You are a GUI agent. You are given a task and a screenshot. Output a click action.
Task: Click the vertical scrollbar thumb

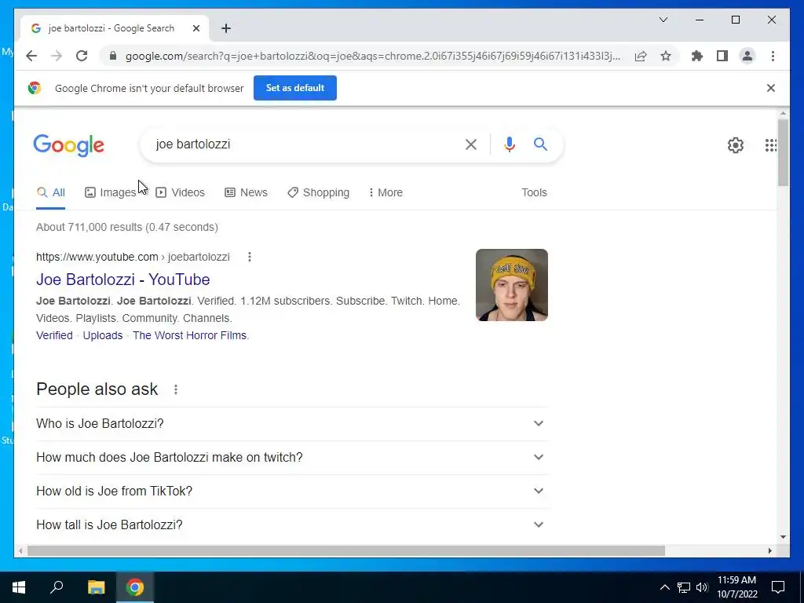(x=783, y=152)
